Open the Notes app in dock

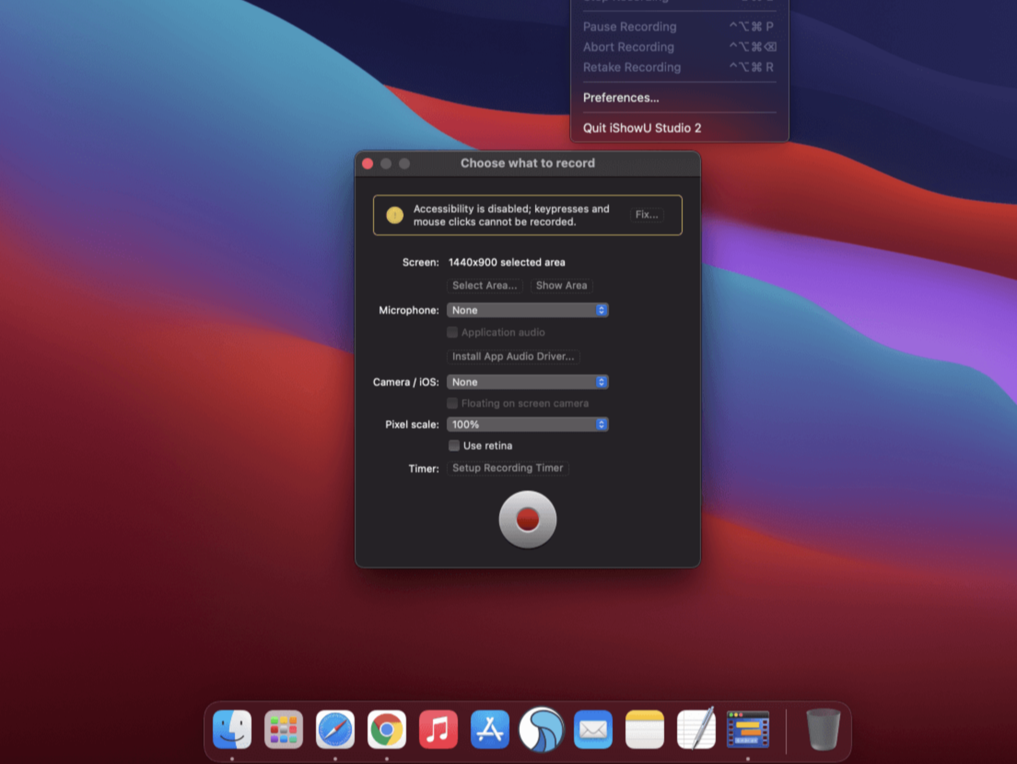pos(645,729)
